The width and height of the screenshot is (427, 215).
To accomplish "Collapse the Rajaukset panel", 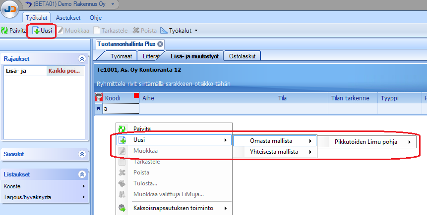I will pos(82,59).
